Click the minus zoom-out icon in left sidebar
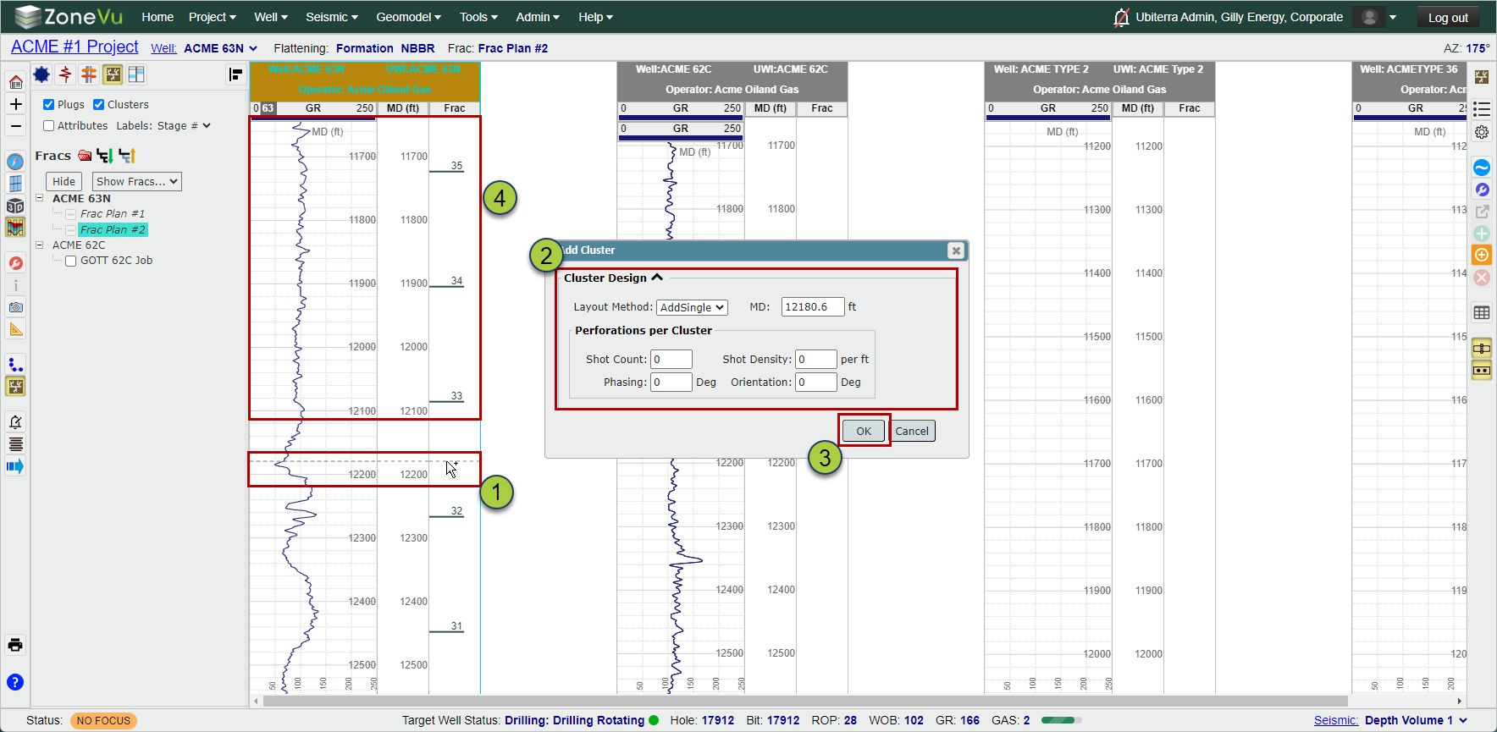 coord(15,126)
